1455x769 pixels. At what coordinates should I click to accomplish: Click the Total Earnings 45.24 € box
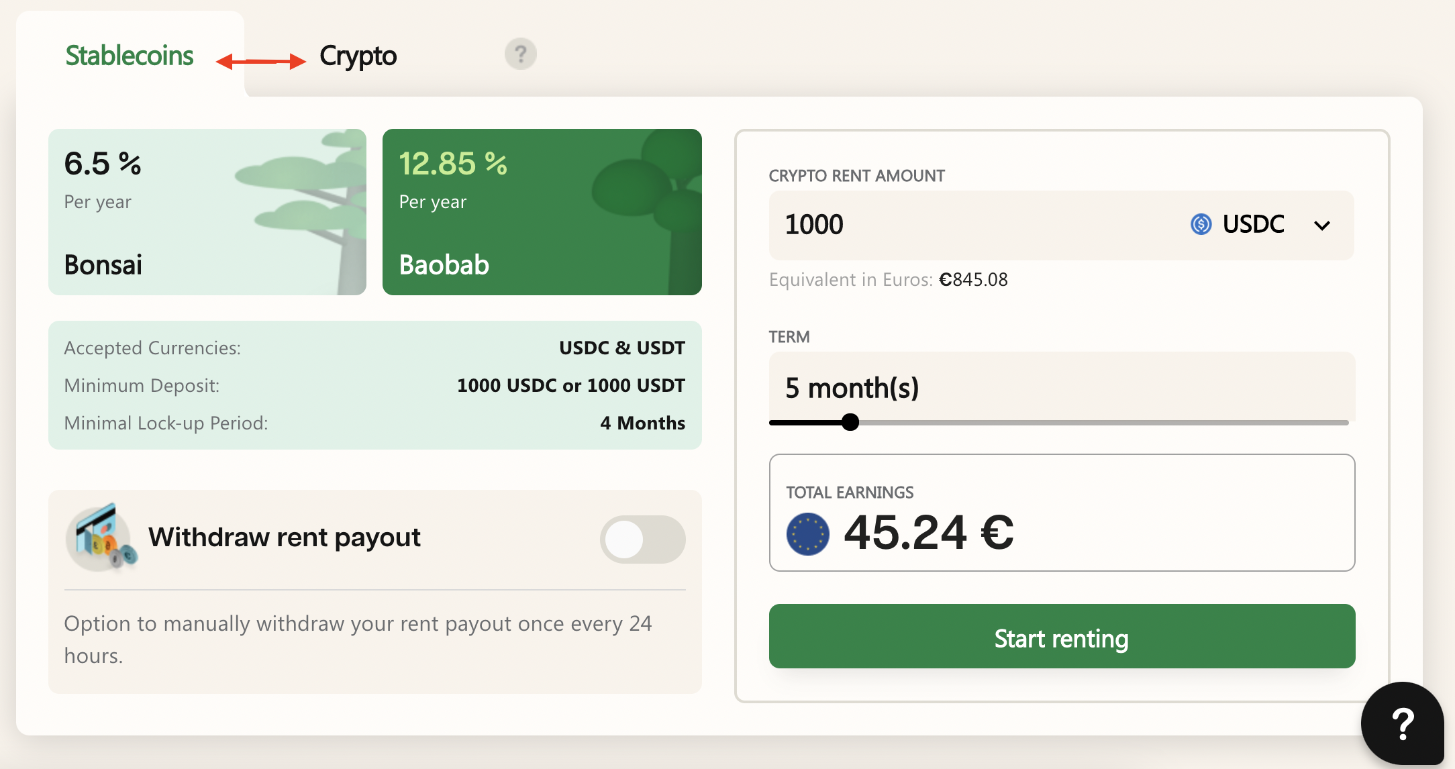[x=1062, y=513]
